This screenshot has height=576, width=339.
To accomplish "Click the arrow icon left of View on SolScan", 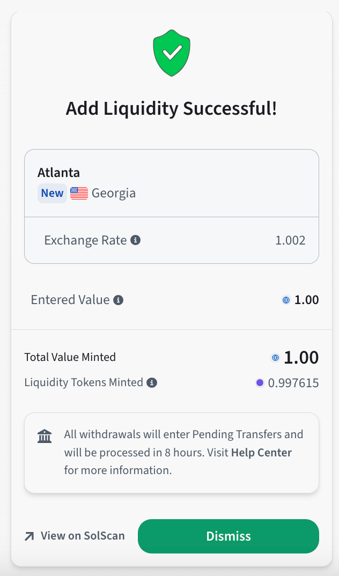I will [30, 536].
